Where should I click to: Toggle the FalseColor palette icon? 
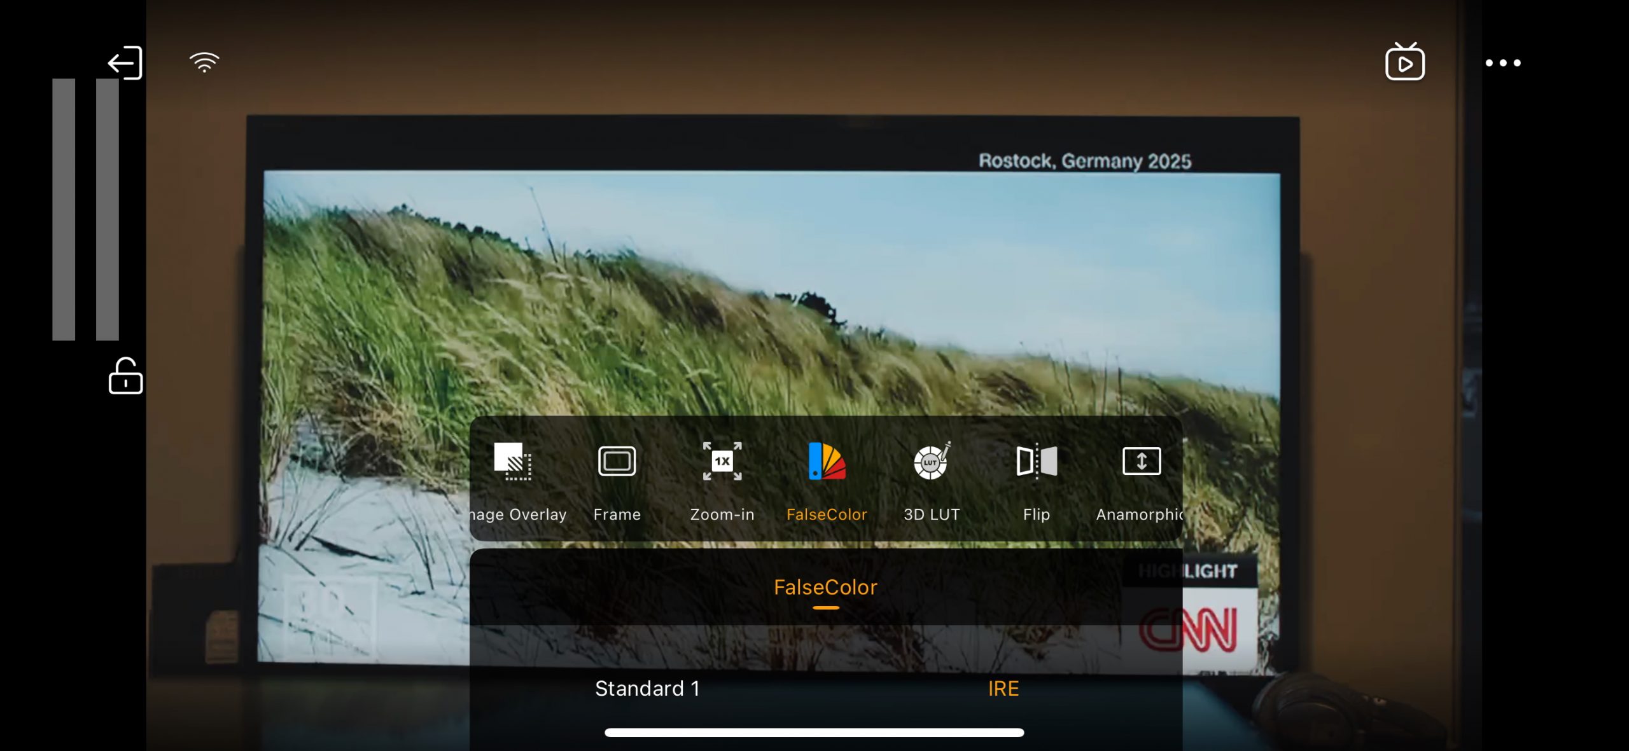pos(827,461)
